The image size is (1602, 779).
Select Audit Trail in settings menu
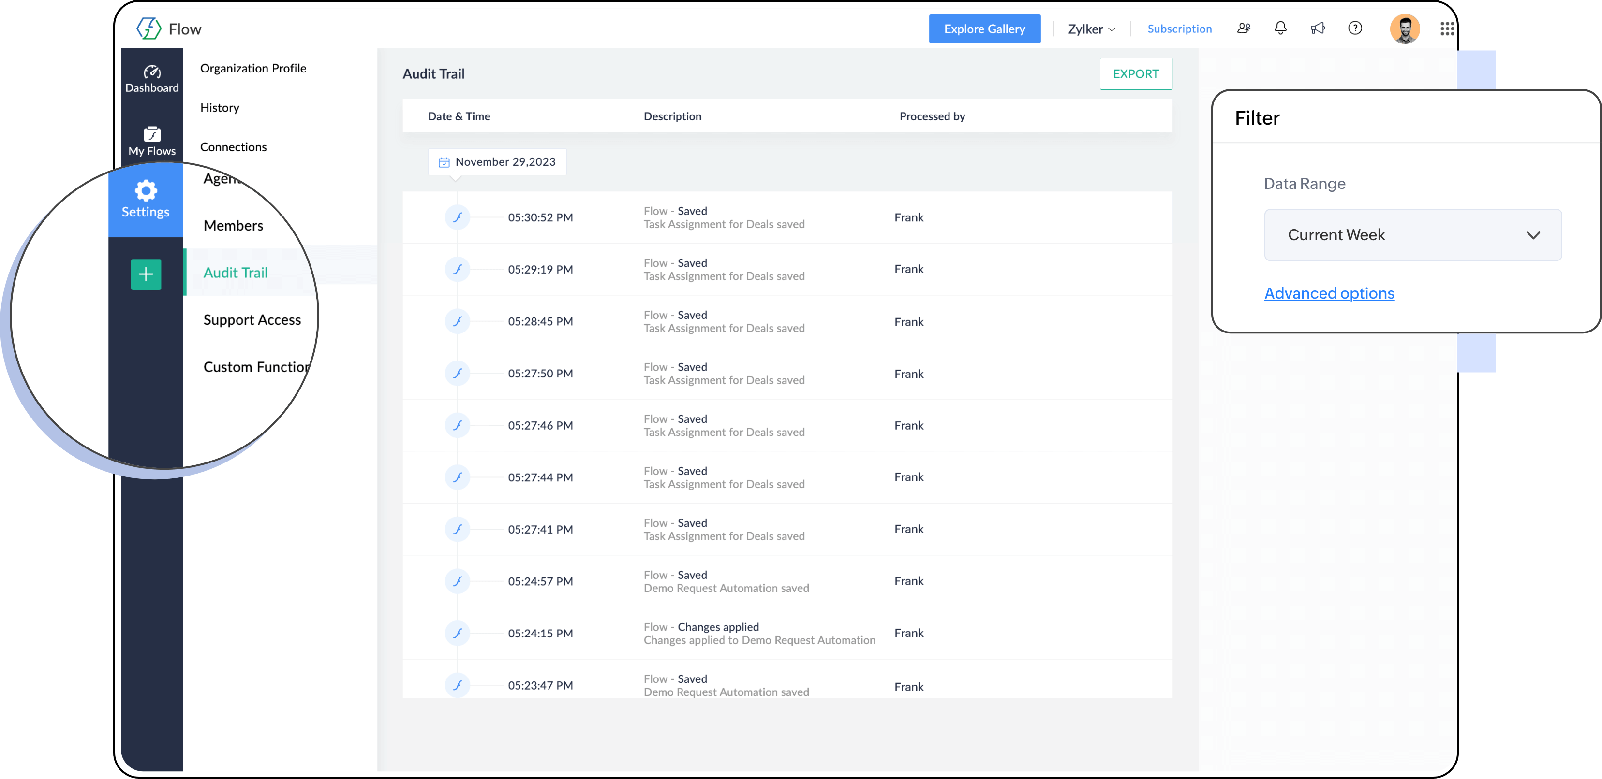tap(236, 273)
